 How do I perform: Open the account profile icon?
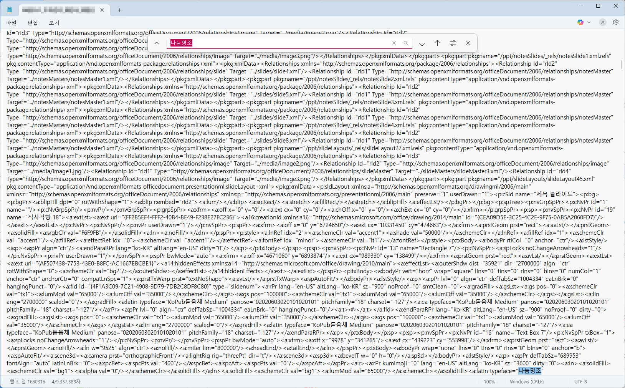[x=603, y=22]
